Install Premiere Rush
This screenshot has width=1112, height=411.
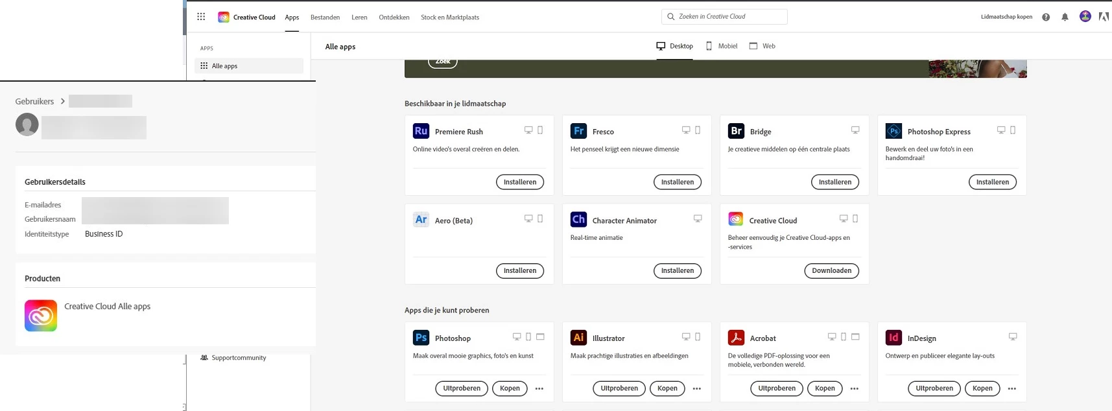(520, 182)
